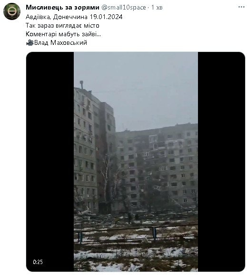Click the bare white birch tree in video
247x275 pixels.
coord(107,175)
